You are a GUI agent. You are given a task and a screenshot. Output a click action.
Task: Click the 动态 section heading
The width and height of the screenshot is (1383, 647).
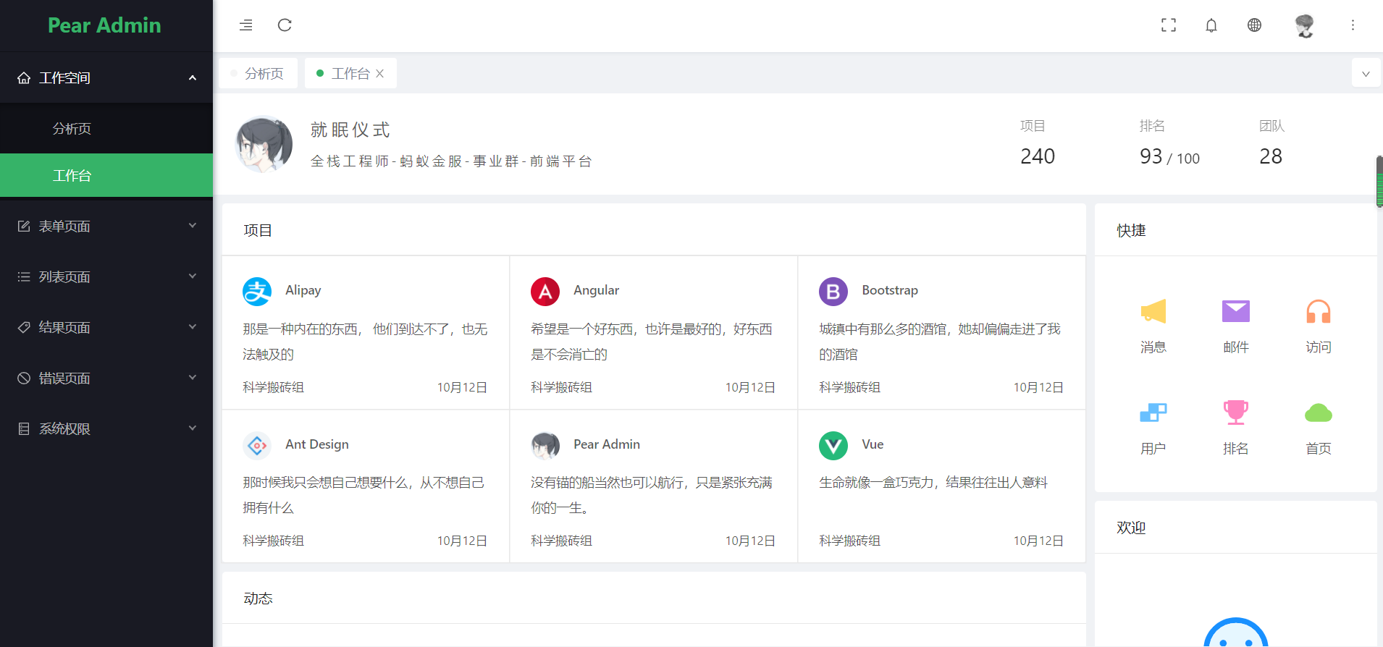pos(258,599)
